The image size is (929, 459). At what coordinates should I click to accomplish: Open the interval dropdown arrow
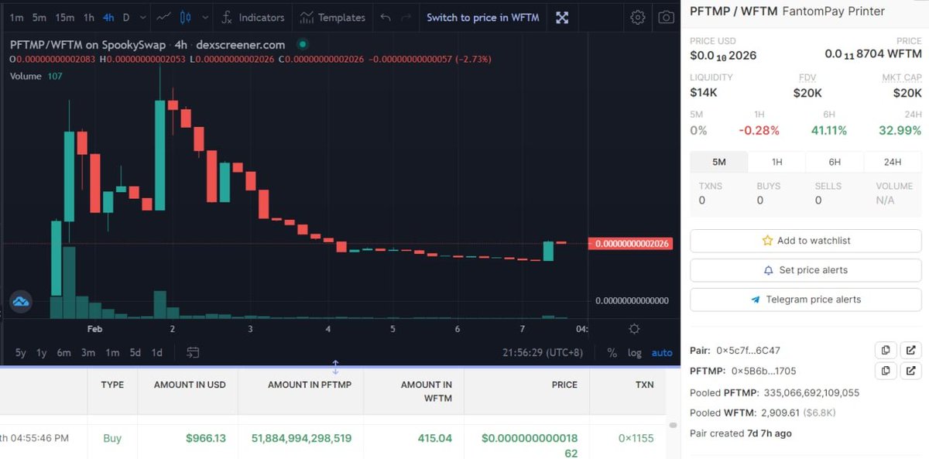pos(142,17)
